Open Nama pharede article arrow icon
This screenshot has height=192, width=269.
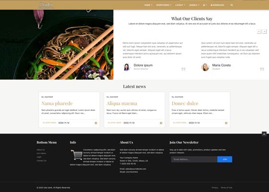click(96, 123)
